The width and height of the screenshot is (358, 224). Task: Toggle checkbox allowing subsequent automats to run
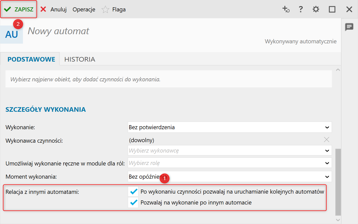pyautogui.click(x=133, y=192)
